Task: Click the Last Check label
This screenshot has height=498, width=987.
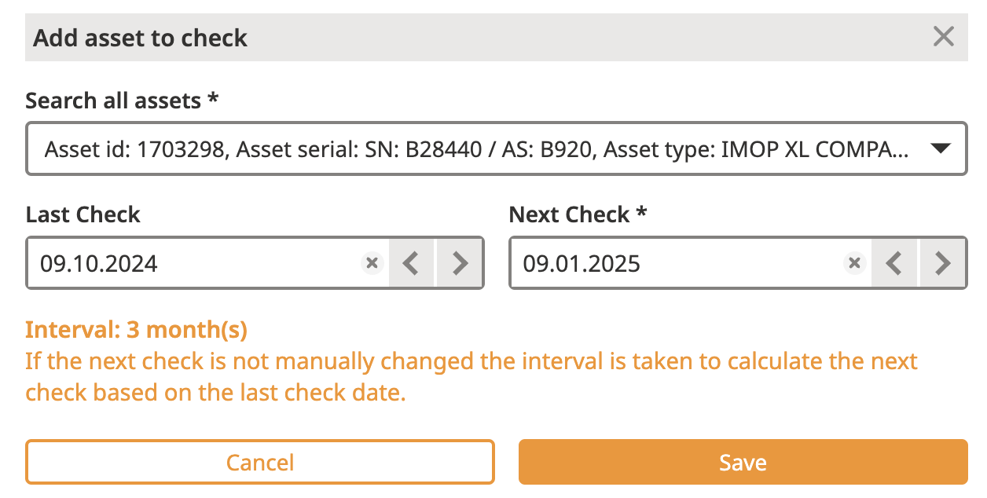Action: click(x=83, y=214)
